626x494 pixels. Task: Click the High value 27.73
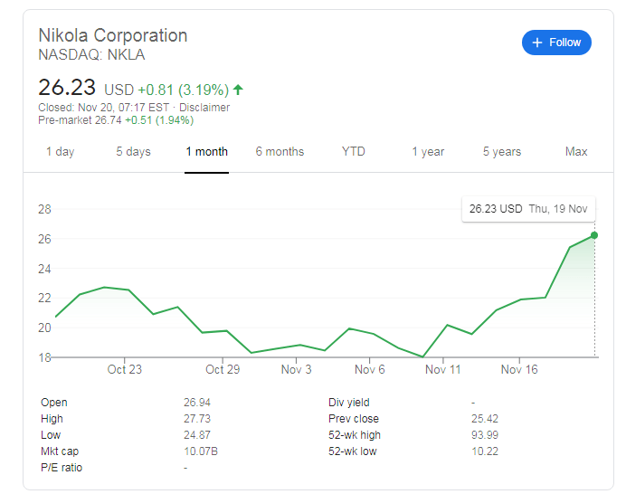(197, 419)
